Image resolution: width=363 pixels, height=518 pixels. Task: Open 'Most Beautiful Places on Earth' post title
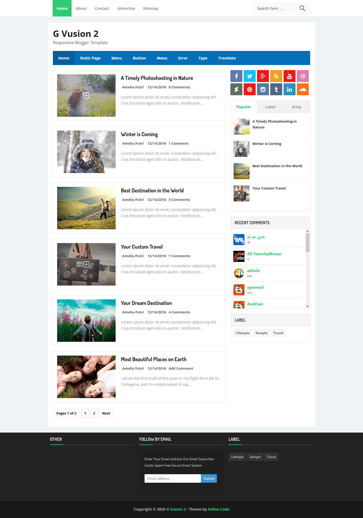(154, 359)
